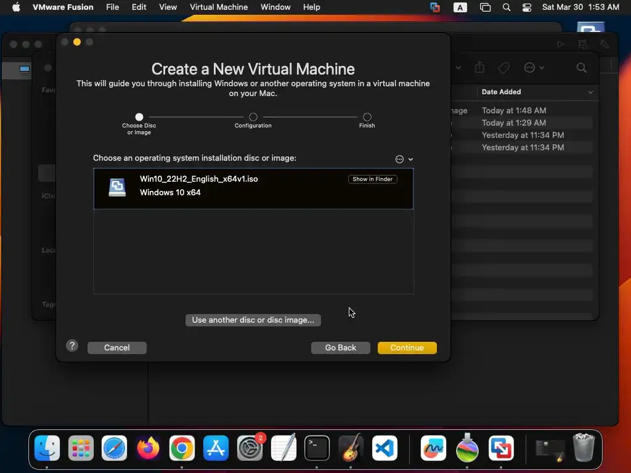Click Show in Finder for the ISO

tap(373, 179)
